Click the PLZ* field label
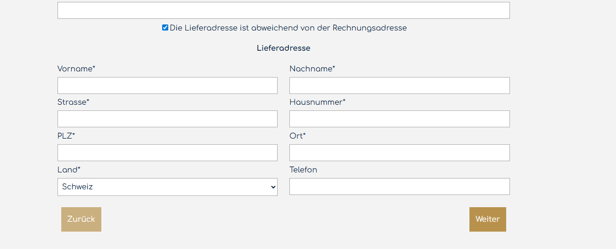Screen dimensions: 616x249 [x=66, y=136]
